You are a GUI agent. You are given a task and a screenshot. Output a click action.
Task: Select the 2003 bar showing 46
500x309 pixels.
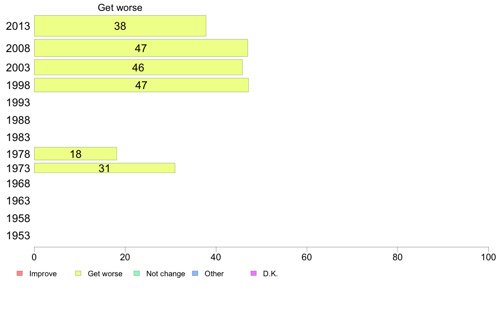[138, 68]
